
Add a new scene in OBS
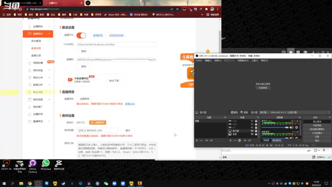click(x=197, y=140)
